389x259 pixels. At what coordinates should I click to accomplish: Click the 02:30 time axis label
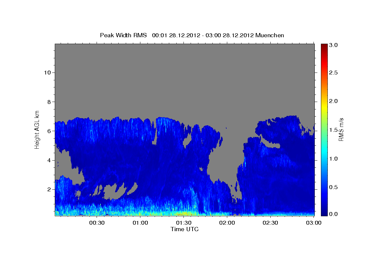(x=270, y=223)
